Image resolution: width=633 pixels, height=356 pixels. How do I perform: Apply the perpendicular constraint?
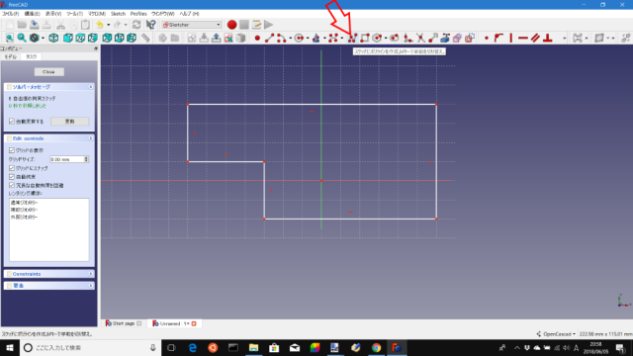pyautogui.click(x=548, y=38)
